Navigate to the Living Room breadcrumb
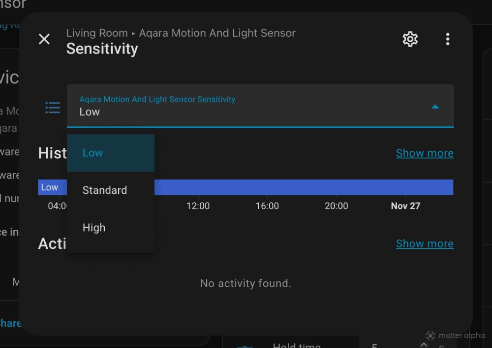This screenshot has width=492, height=348. tap(96, 33)
